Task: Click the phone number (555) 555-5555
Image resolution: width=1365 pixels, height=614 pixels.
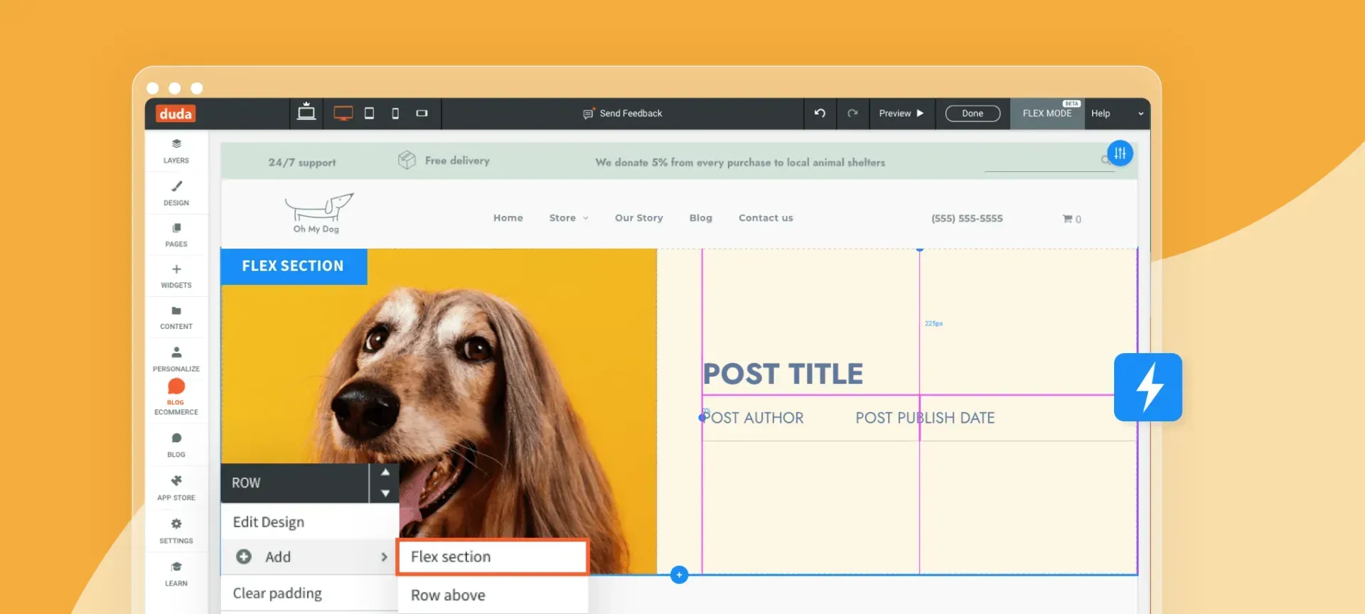Action: click(967, 219)
